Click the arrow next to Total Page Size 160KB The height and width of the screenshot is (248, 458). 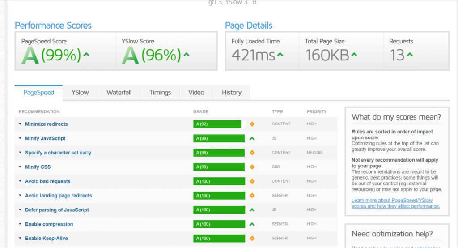(354, 55)
